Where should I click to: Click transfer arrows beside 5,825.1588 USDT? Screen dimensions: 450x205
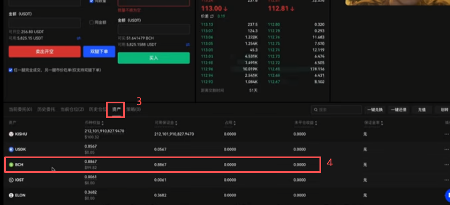188,45
